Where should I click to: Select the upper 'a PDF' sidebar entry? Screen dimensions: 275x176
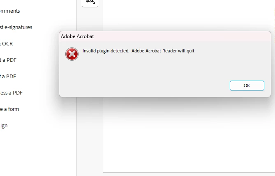pyautogui.click(x=8, y=60)
